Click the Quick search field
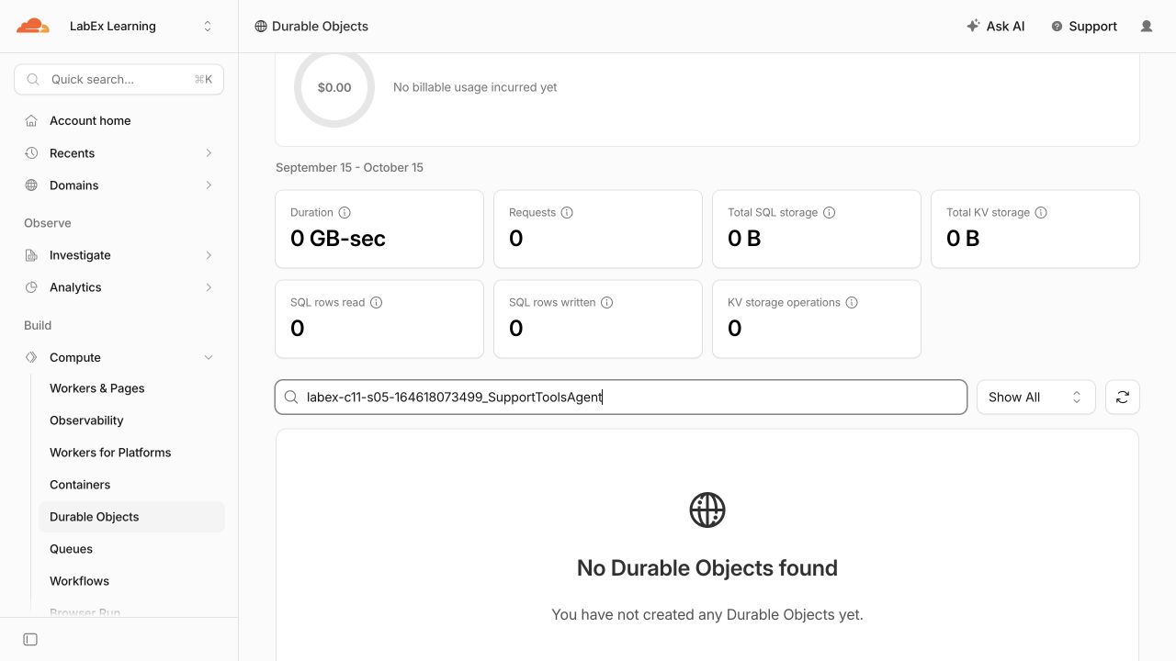Image resolution: width=1176 pixels, height=661 pixels. (119, 79)
